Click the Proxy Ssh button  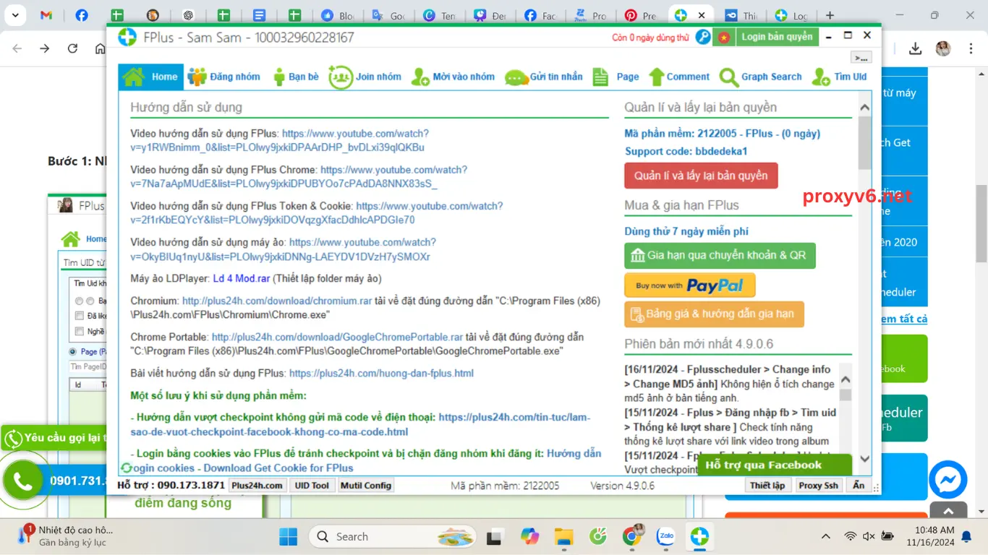point(818,486)
